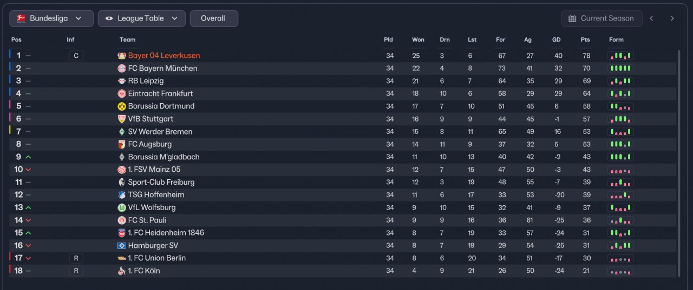Viewport: 693px width, 290px height.
Task: Click the champion 'C' badge for Leverkusen
Action: click(x=76, y=56)
